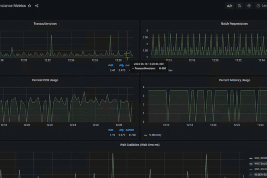Viewport: 267px width, 178px height.
Task: Sort Transactions/sec legend by max
Action: click(x=111, y=65)
